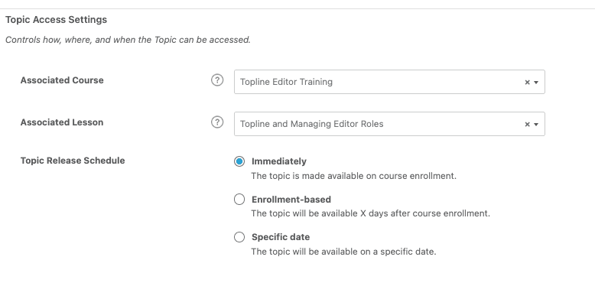The width and height of the screenshot is (595, 299).
Task: Expand the Associated Course dropdown arrow
Action: [536, 83]
